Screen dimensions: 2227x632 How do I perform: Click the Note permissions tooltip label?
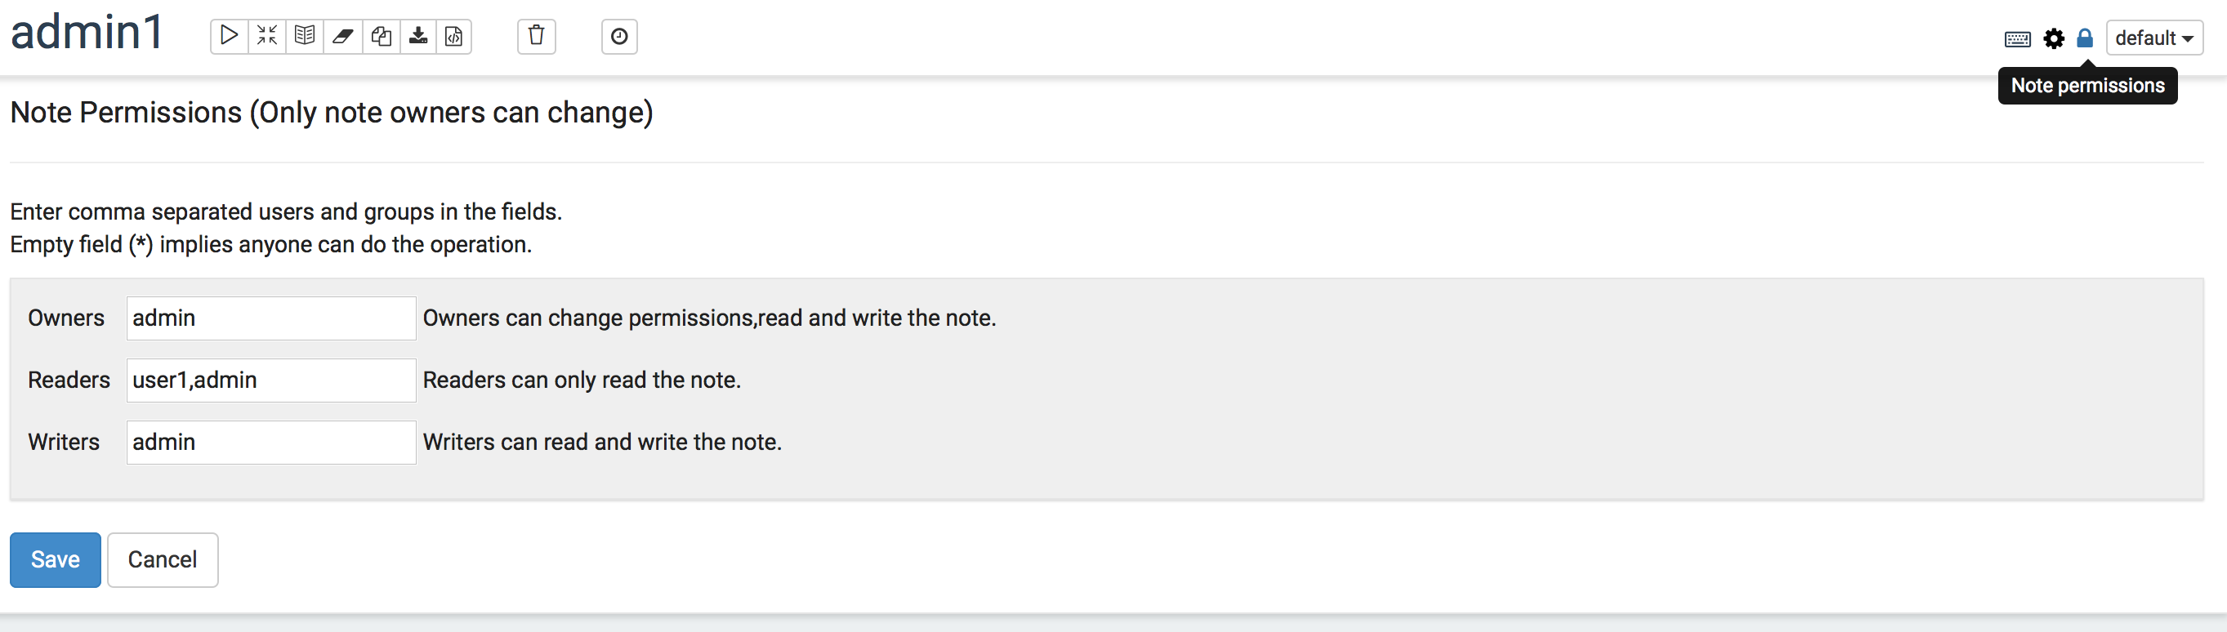2087,85
